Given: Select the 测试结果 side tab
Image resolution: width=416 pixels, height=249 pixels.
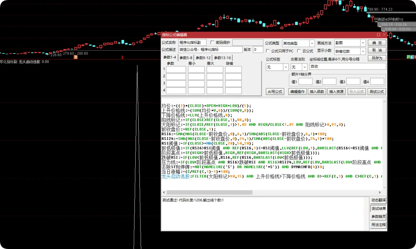Looking at the screenshot, I should click(379, 209).
